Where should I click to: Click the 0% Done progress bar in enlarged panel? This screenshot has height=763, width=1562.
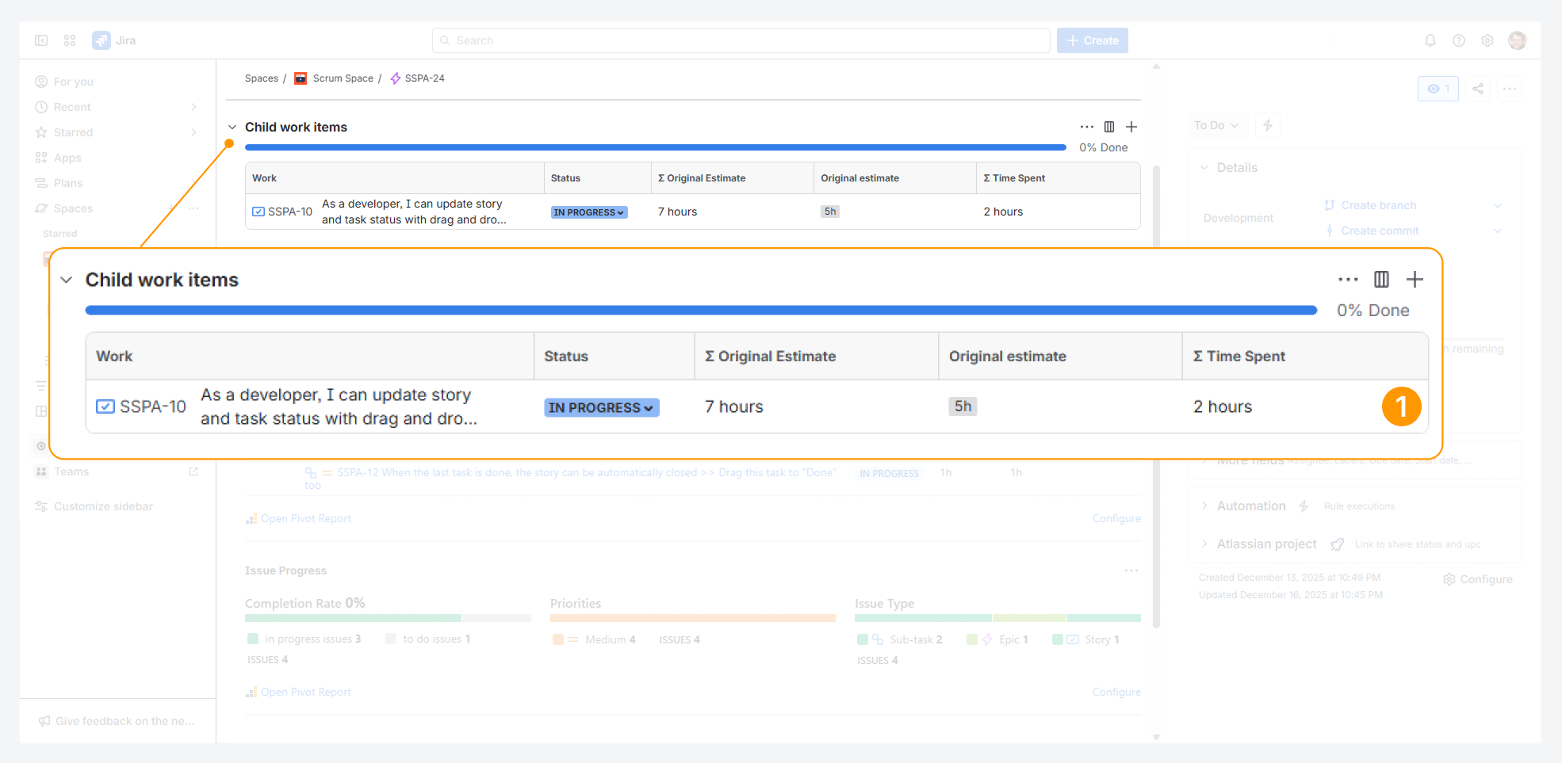click(x=701, y=311)
